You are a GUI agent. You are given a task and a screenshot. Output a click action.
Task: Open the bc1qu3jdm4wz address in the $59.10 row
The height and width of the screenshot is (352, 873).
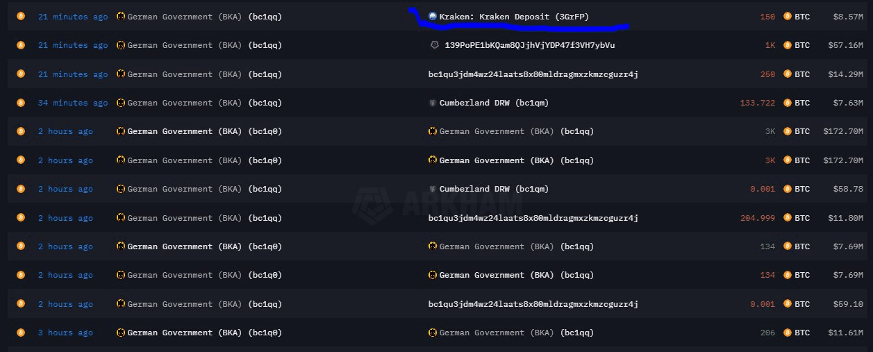point(533,304)
